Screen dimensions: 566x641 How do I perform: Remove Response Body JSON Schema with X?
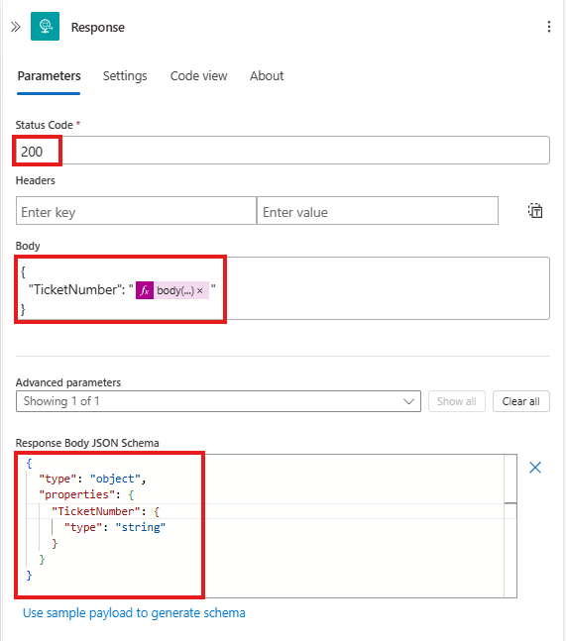(535, 468)
